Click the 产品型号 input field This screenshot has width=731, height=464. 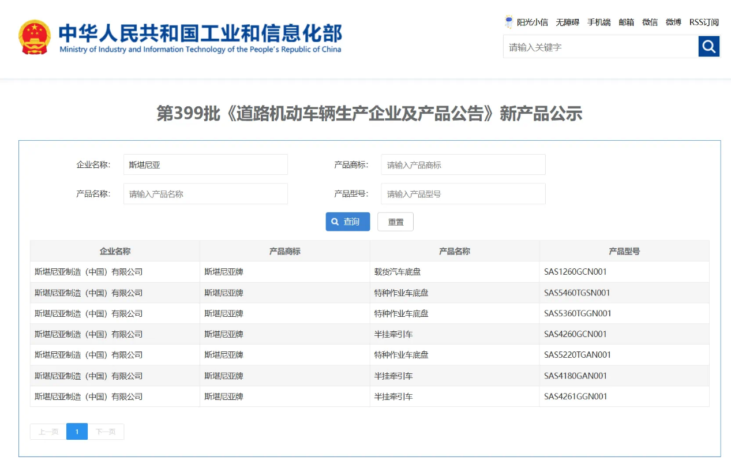point(463,194)
